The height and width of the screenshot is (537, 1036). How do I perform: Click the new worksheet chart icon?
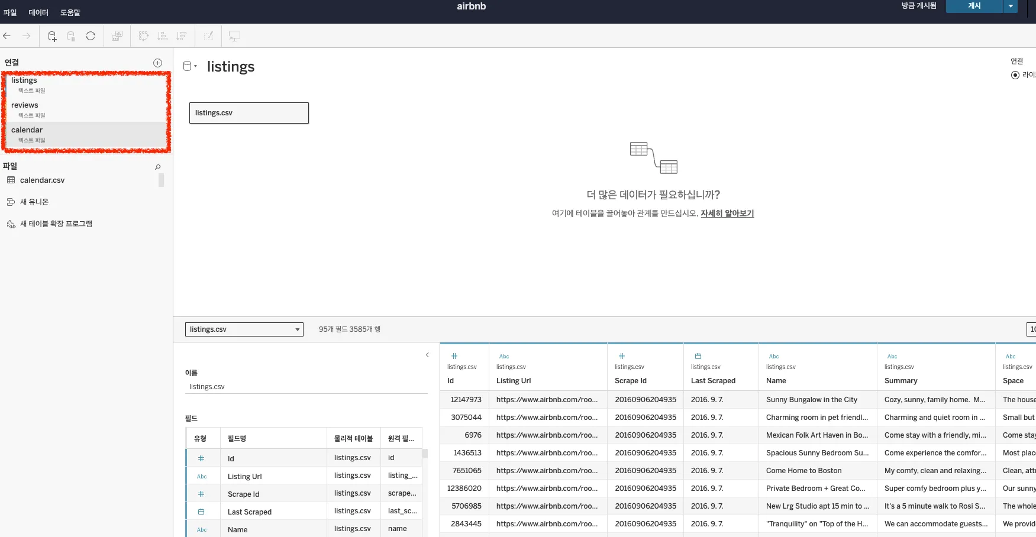(117, 36)
